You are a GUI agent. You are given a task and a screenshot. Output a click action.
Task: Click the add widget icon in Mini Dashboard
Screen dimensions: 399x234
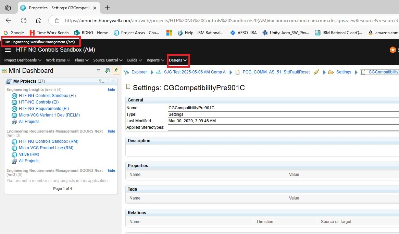107,71
